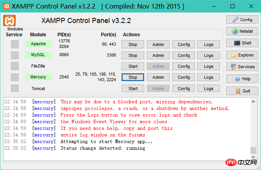Stop the Apache module

pos(133,44)
